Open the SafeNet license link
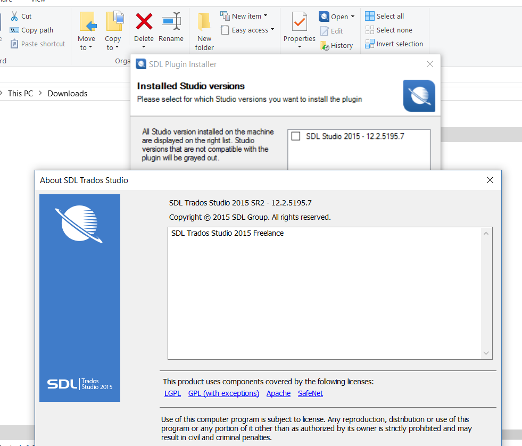Image resolution: width=522 pixels, height=446 pixels. click(x=310, y=393)
